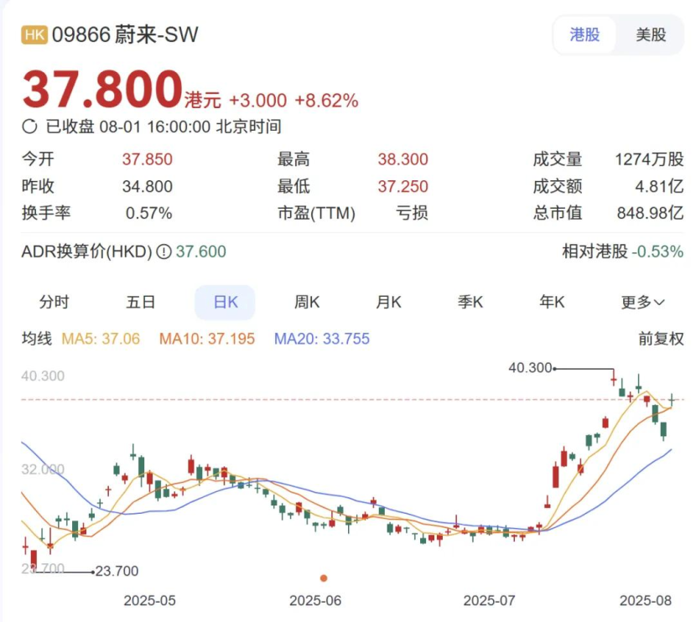Expand the 更多 chart period dropdown
Viewport: 696px width, 622px height.
tap(642, 303)
